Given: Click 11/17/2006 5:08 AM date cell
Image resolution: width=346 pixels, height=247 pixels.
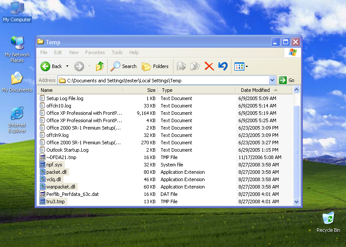Looking at the screenshot, I should (x=260, y=157).
